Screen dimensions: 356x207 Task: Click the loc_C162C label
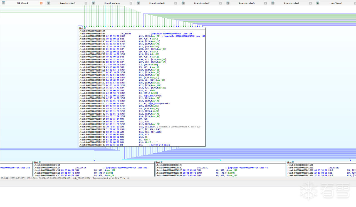point(334,168)
